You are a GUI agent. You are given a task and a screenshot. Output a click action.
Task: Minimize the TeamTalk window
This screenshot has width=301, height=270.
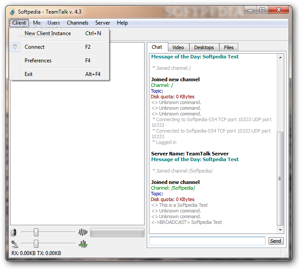coord(250,10)
